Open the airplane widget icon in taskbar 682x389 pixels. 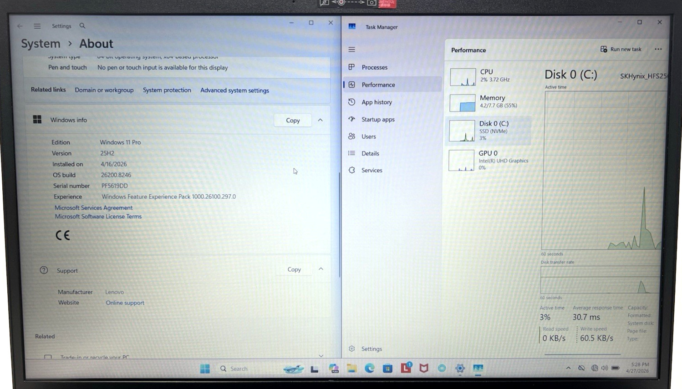coord(293,369)
